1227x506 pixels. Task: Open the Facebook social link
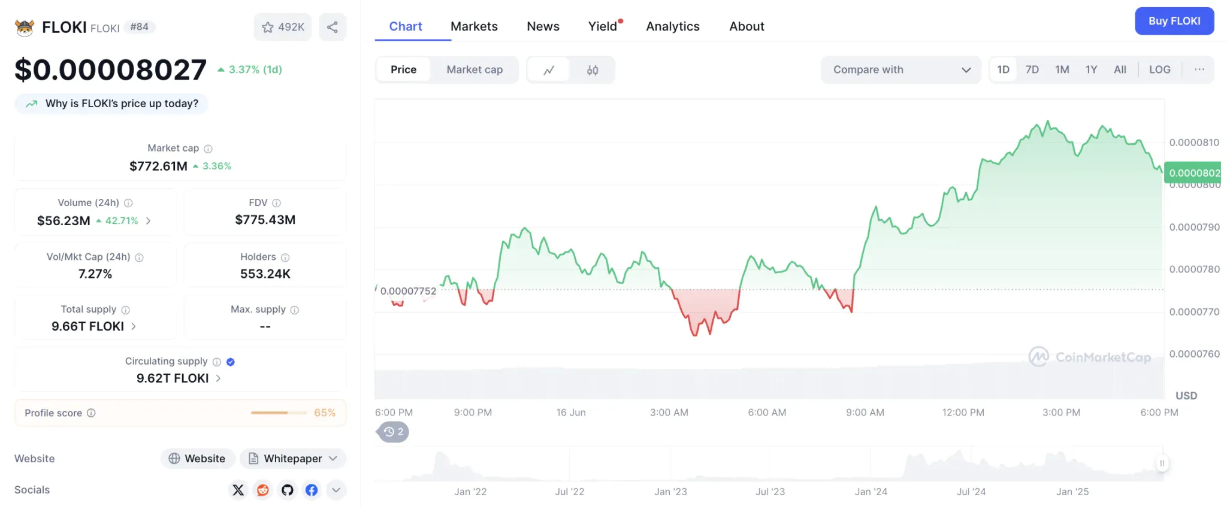[x=312, y=490]
